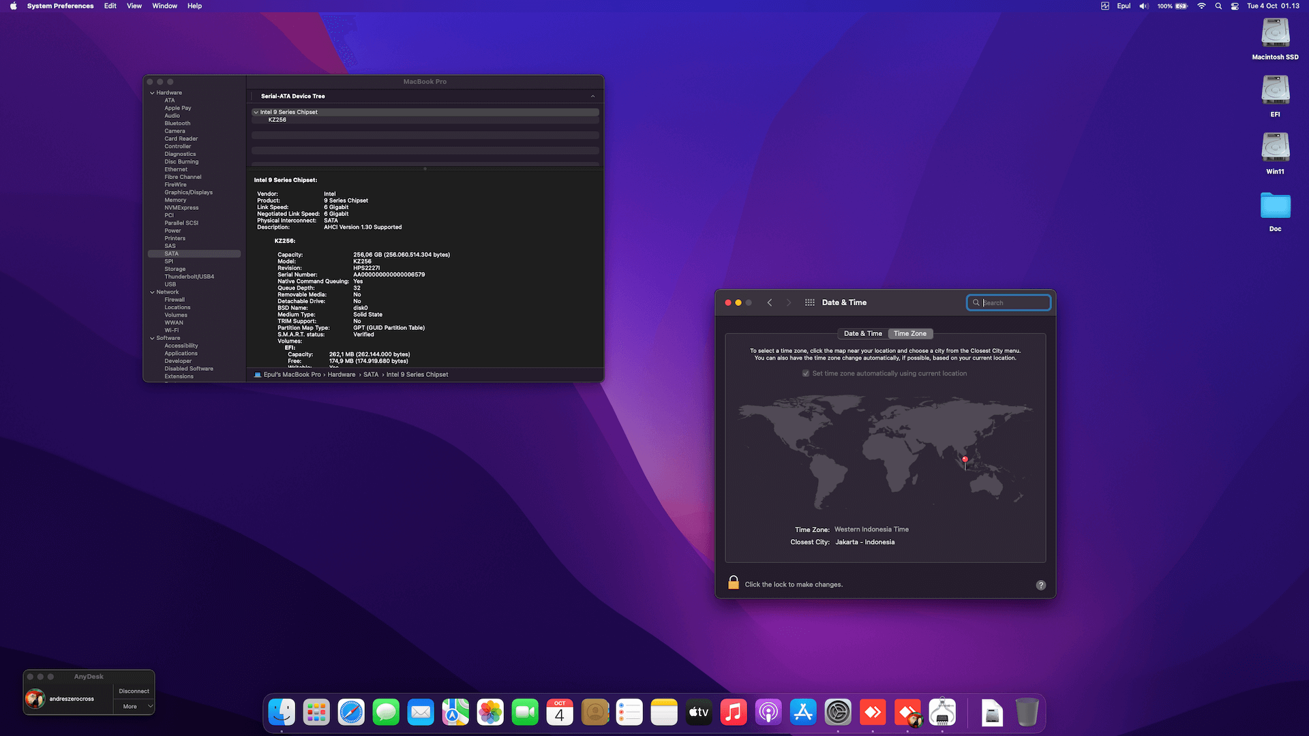Select Applications under Software sidebar

[181, 354]
